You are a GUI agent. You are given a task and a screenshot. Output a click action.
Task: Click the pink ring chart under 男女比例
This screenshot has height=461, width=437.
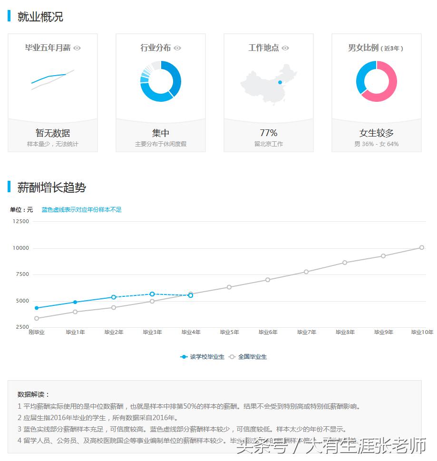point(376,81)
